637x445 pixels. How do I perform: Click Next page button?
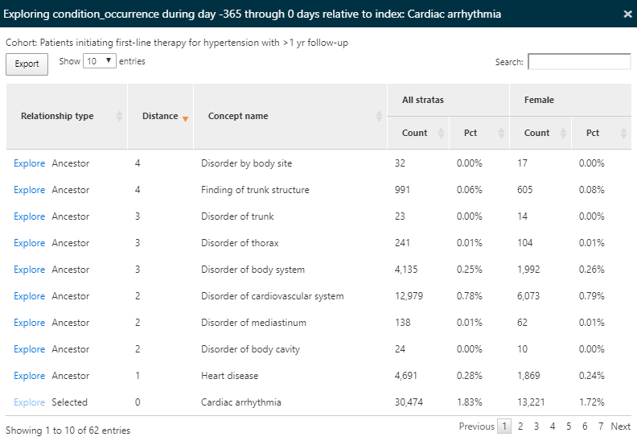[x=620, y=426]
